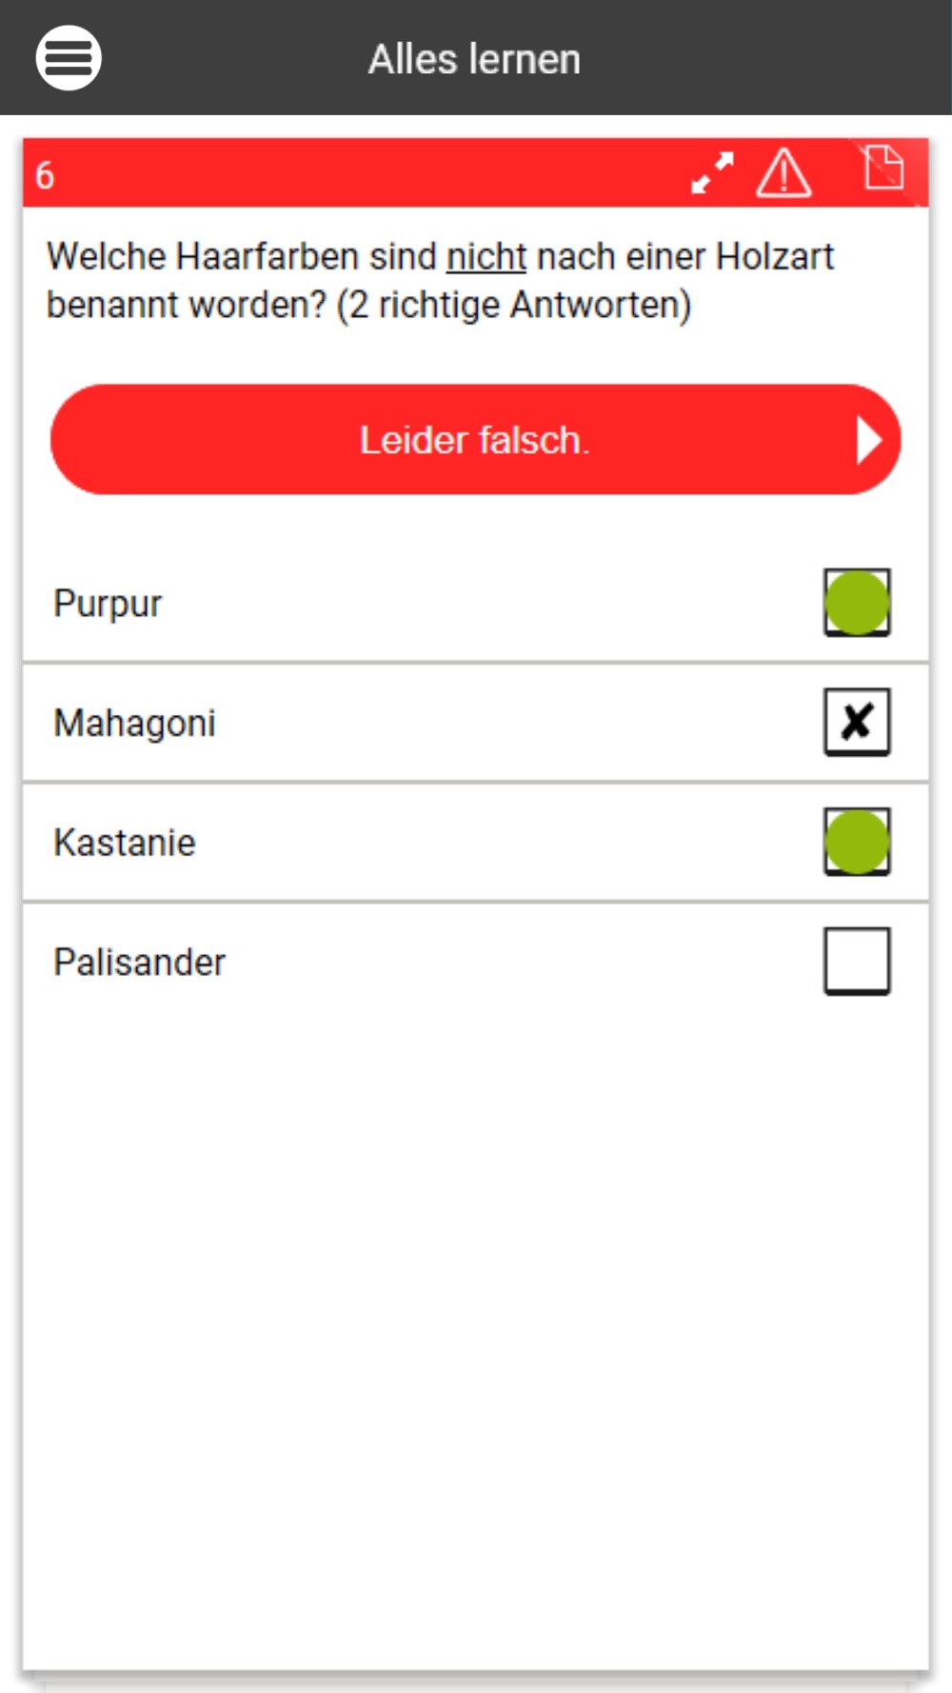952x1693 pixels.
Task: Click the question text about Haarfarben
Action: [441, 281]
